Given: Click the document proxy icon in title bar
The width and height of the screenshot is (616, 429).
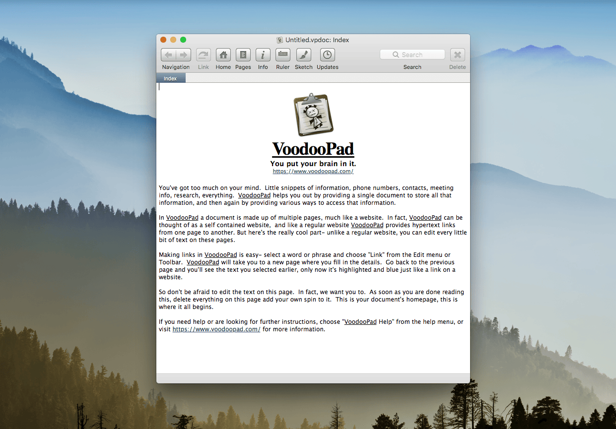Looking at the screenshot, I should (280, 40).
